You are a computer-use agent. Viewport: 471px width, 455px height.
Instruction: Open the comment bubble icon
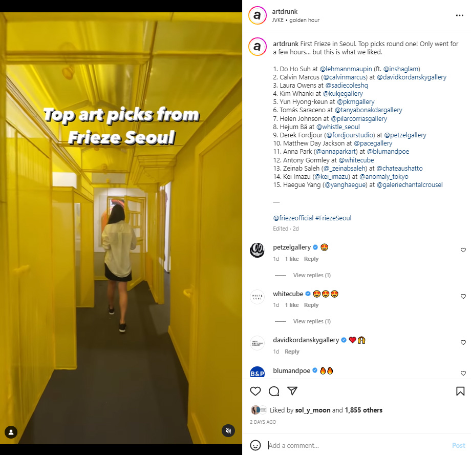coord(274,391)
